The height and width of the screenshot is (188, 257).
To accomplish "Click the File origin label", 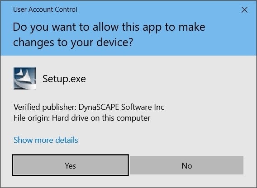I will (x=32, y=118).
